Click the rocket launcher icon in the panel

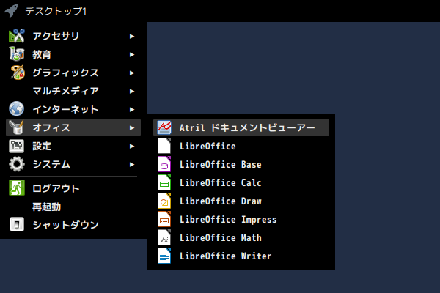click(11, 11)
